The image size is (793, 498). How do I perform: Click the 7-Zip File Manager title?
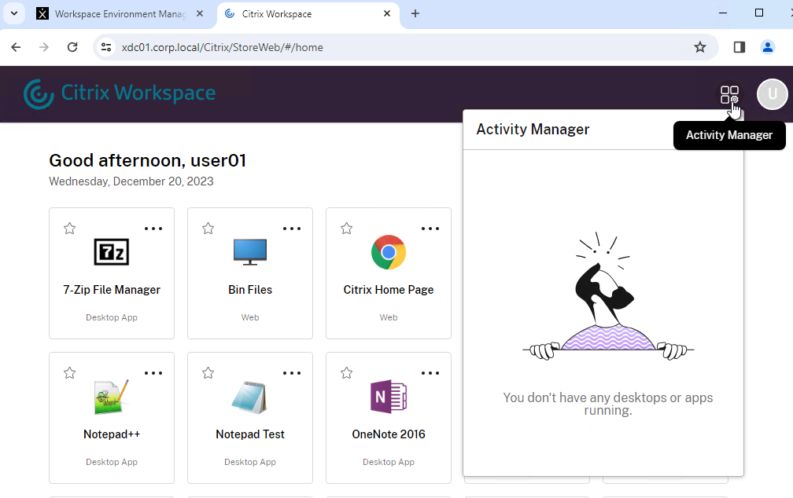(111, 290)
